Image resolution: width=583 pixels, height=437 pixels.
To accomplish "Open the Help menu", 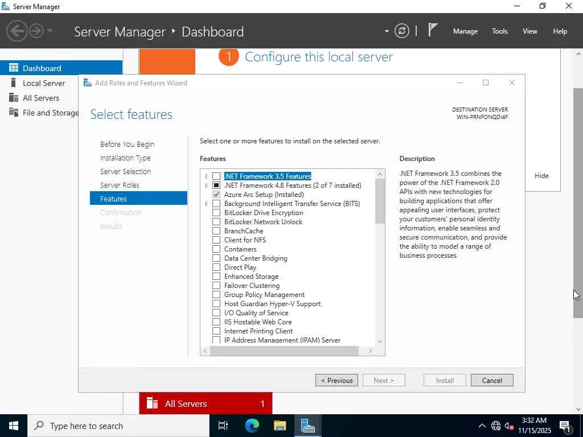I will pyautogui.click(x=560, y=31).
